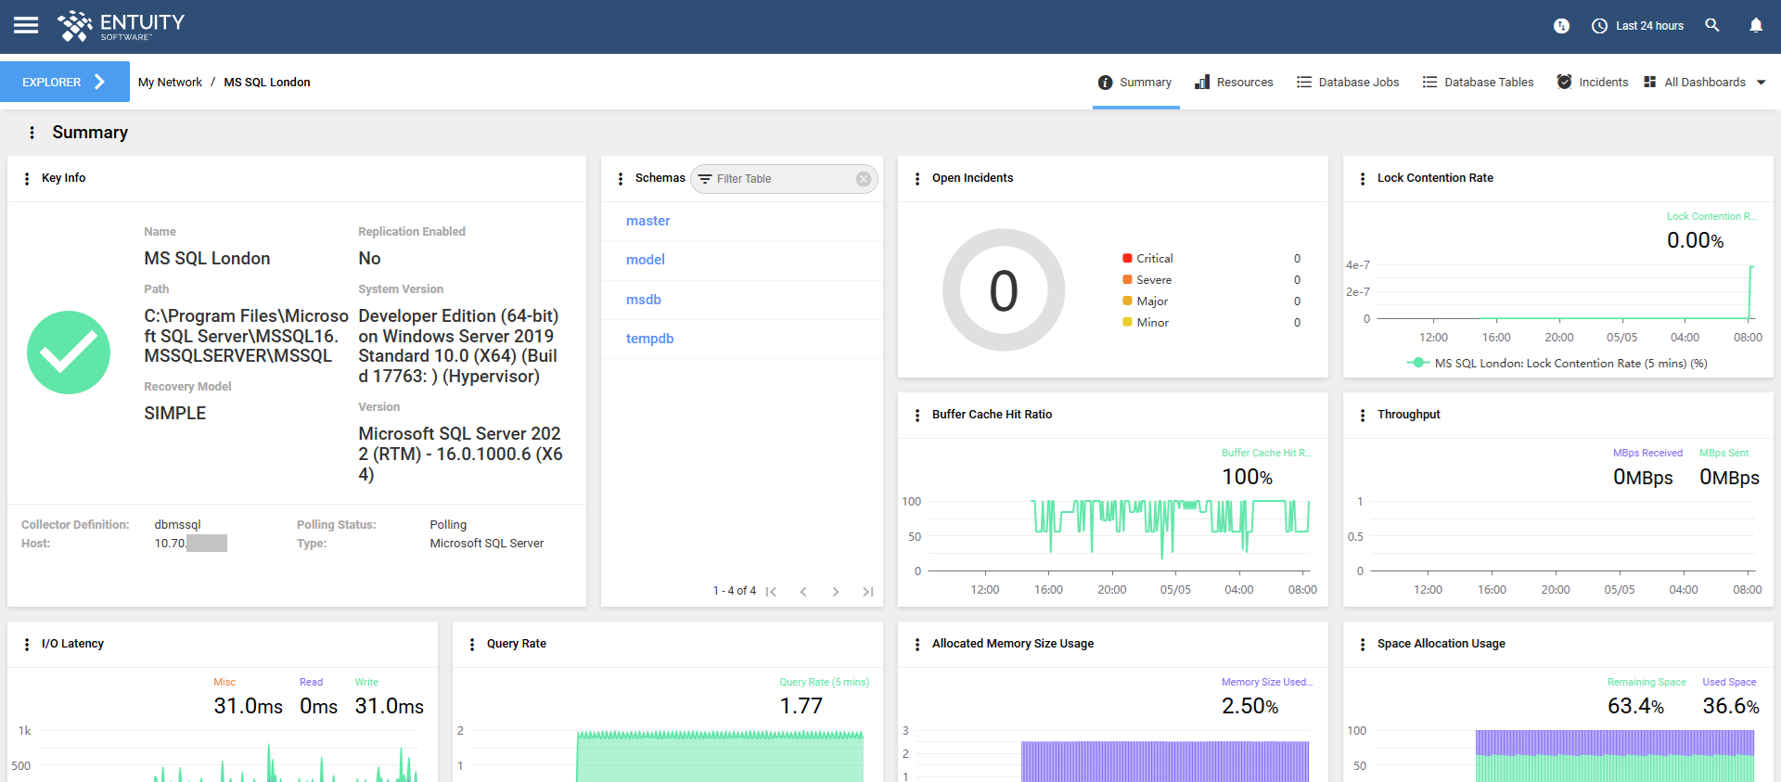Open Throughput dashlet menu
The width and height of the screenshot is (1781, 782).
pos(1363,415)
